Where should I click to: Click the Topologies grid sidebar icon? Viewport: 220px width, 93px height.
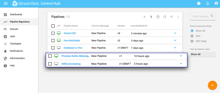click(x=5, y=44)
